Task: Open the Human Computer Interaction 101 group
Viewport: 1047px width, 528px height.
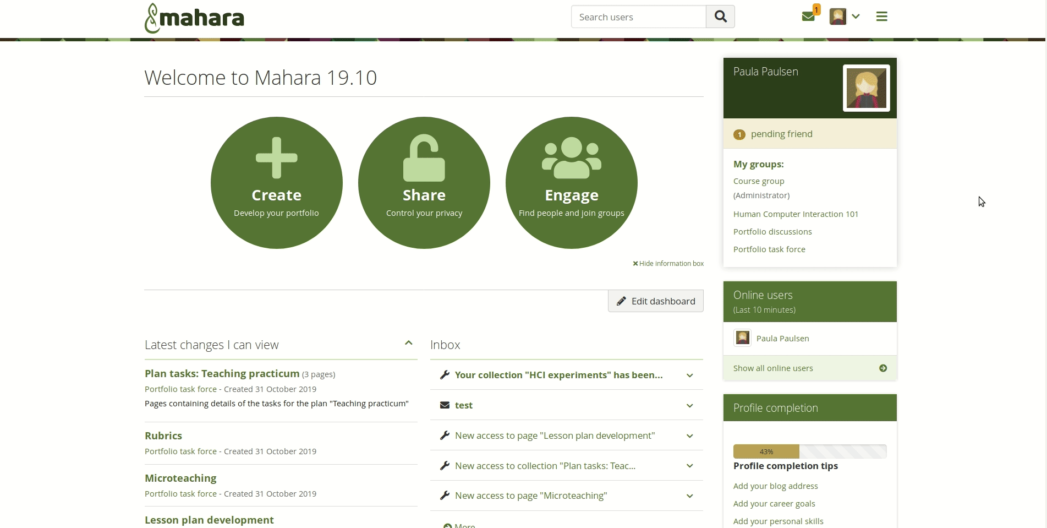Action: (796, 214)
